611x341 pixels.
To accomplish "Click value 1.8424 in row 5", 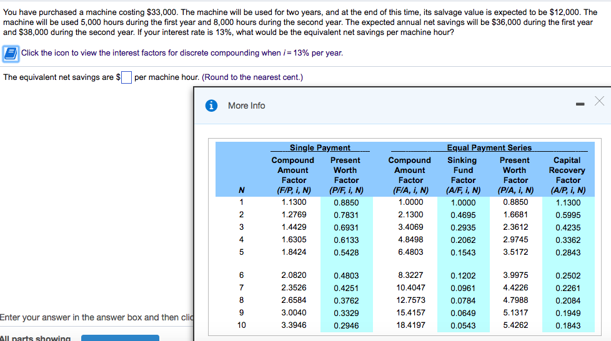I will [x=294, y=252].
